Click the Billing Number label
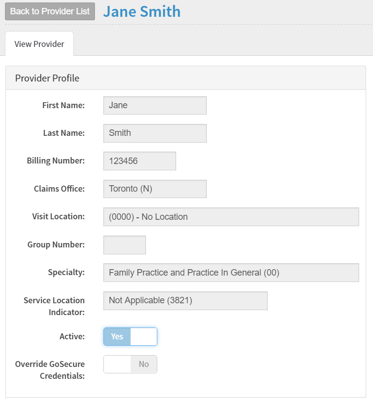 pyautogui.click(x=56, y=161)
